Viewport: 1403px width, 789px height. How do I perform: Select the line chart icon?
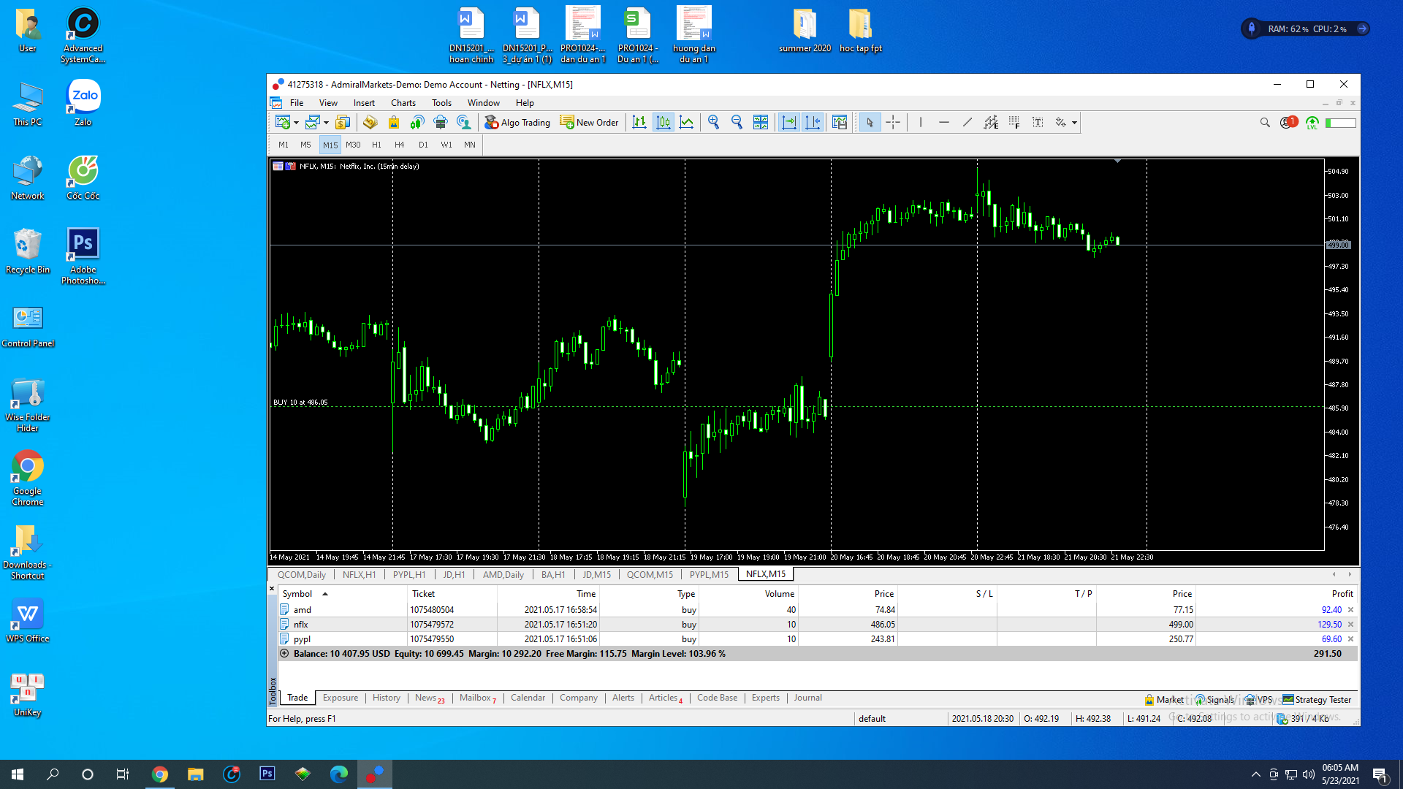(x=687, y=123)
